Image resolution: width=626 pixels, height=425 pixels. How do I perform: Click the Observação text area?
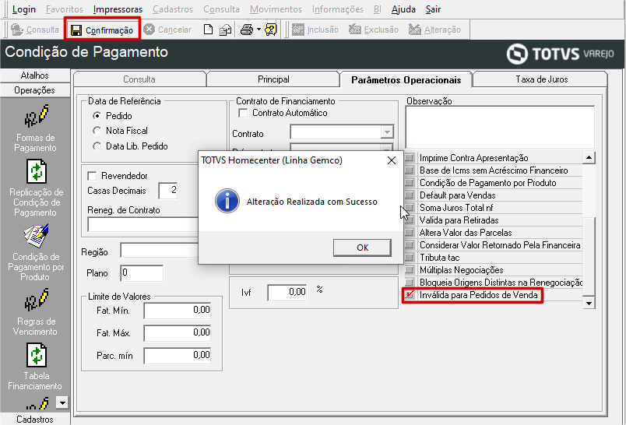500,127
